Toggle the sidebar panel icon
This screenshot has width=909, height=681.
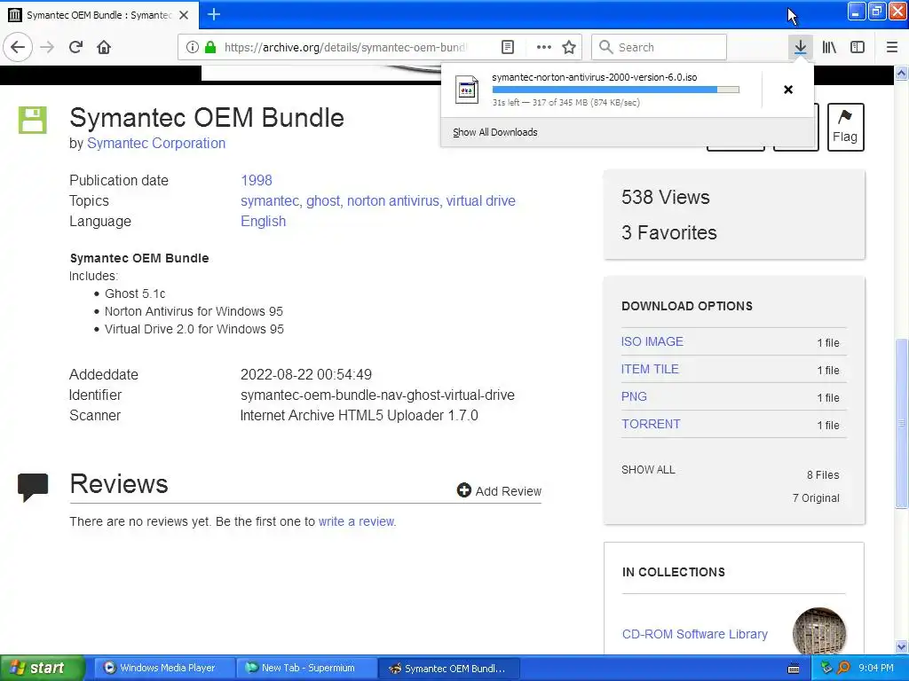point(858,47)
